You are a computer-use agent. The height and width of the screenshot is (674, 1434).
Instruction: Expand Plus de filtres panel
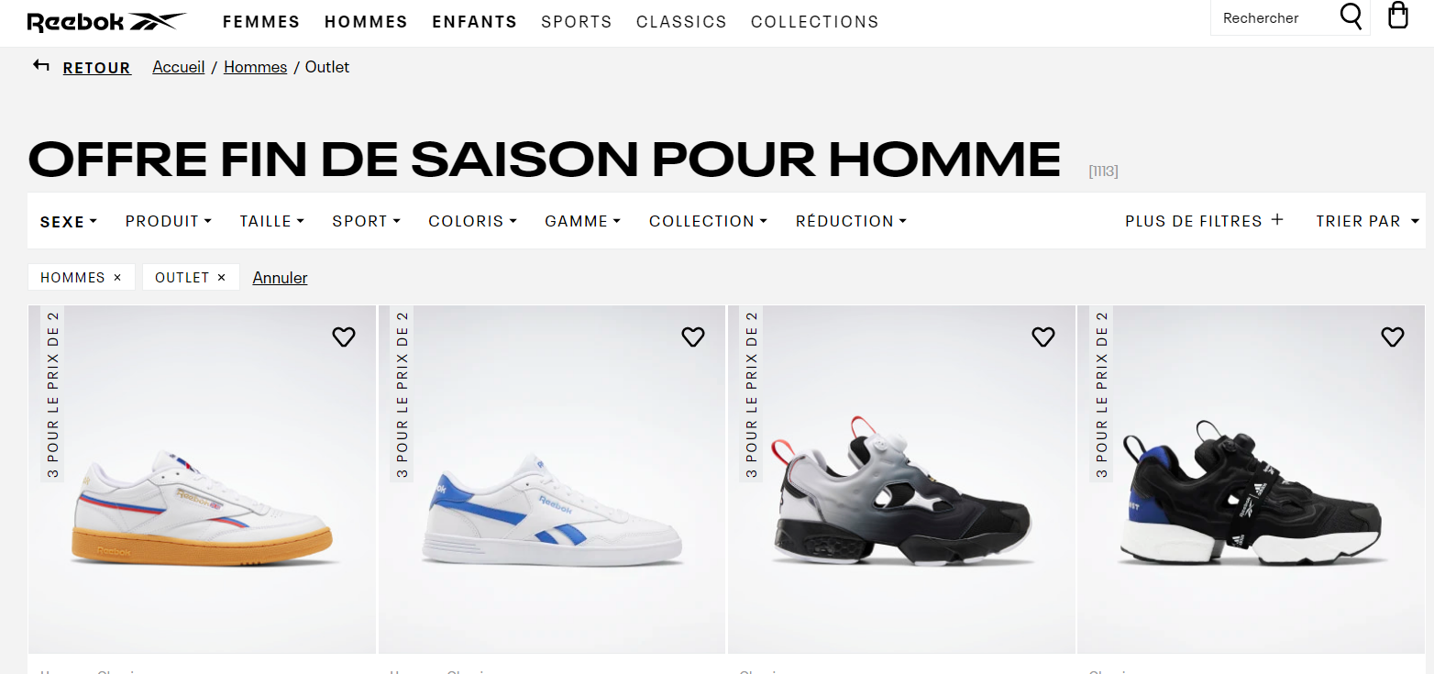click(x=1204, y=221)
